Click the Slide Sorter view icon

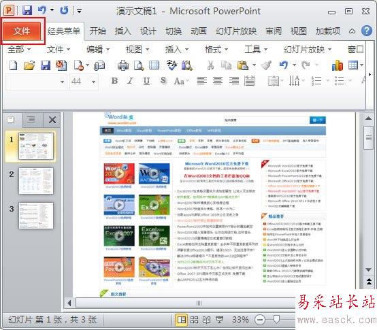194,320
